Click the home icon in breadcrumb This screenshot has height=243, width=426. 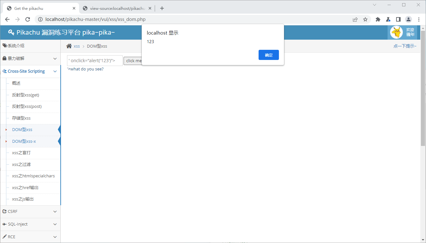click(69, 46)
